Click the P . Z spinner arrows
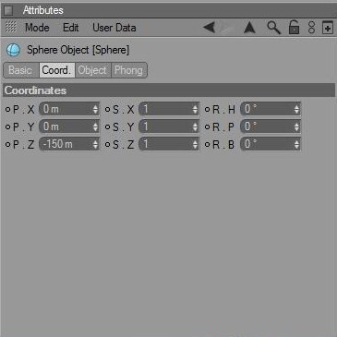This screenshot has width=337, height=337. pos(95,144)
